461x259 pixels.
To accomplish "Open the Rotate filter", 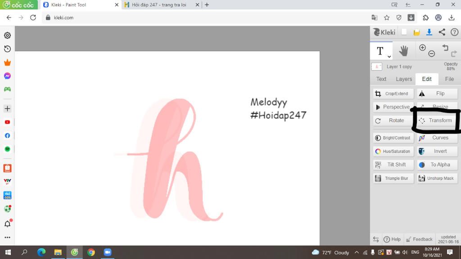I will coord(393,121).
